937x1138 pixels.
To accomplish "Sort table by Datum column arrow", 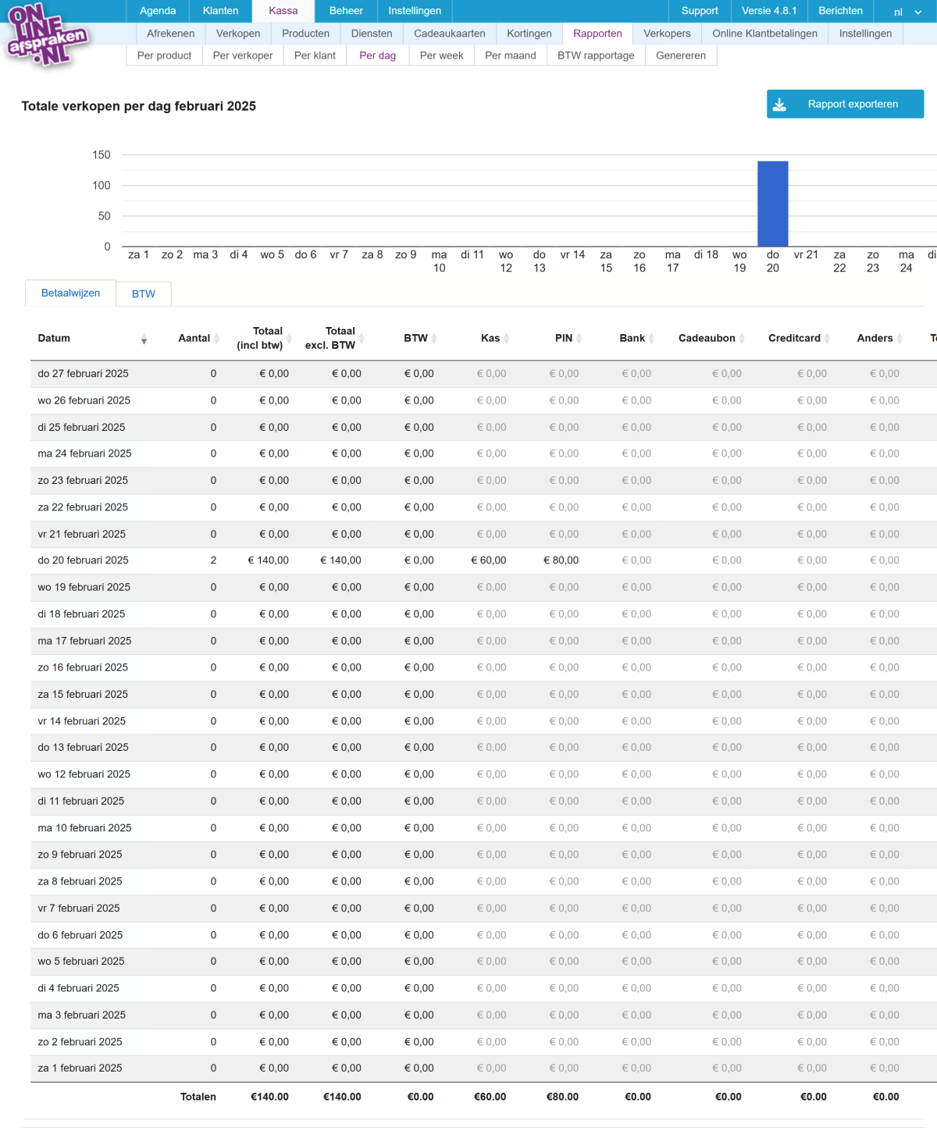I will [144, 339].
